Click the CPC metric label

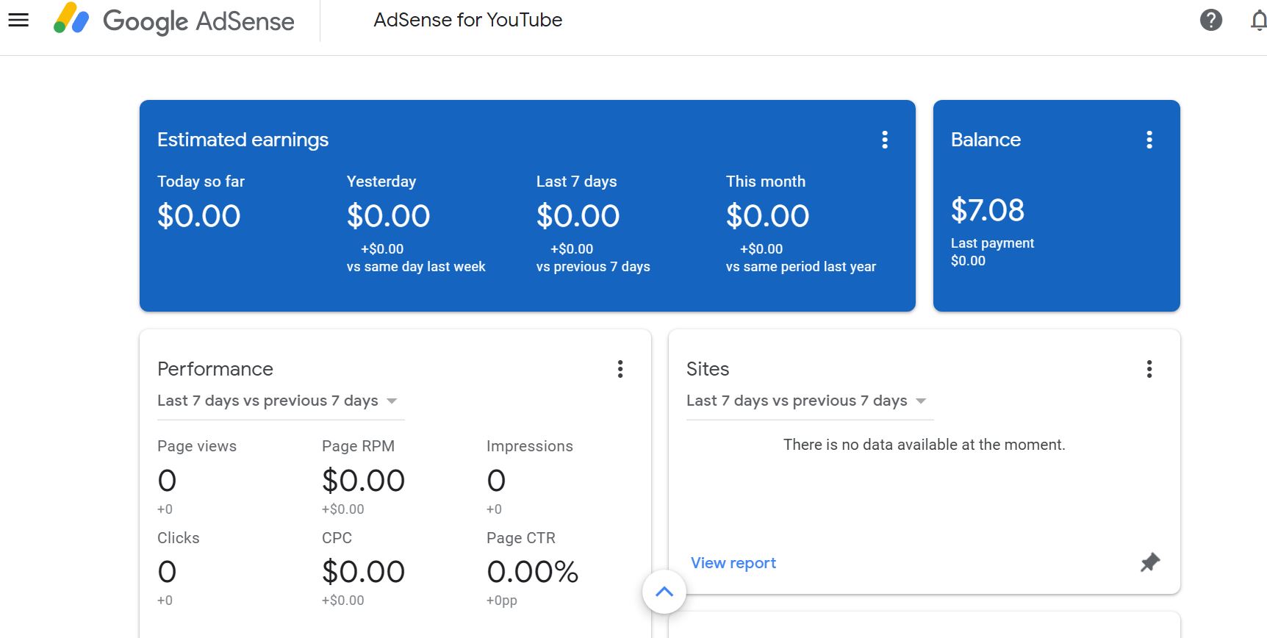click(337, 538)
